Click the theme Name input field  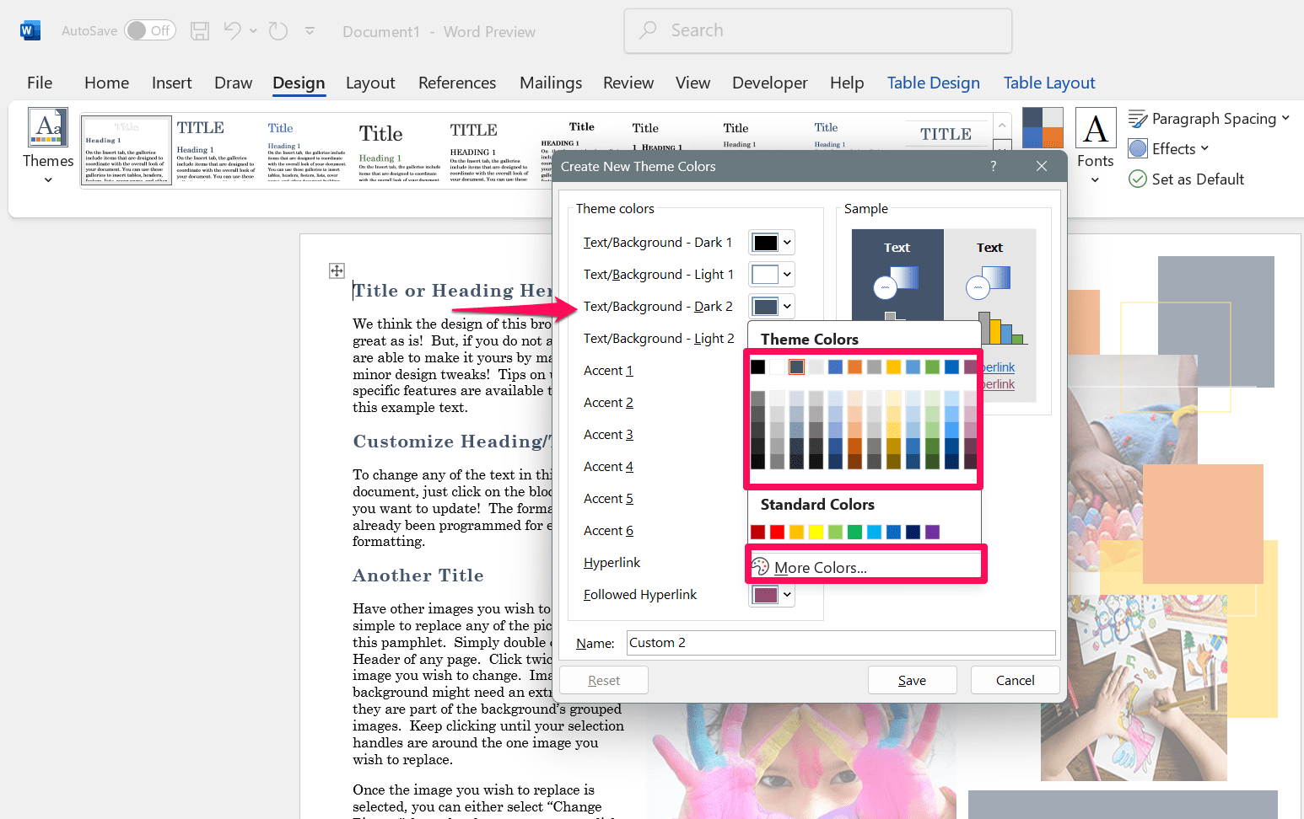click(840, 643)
